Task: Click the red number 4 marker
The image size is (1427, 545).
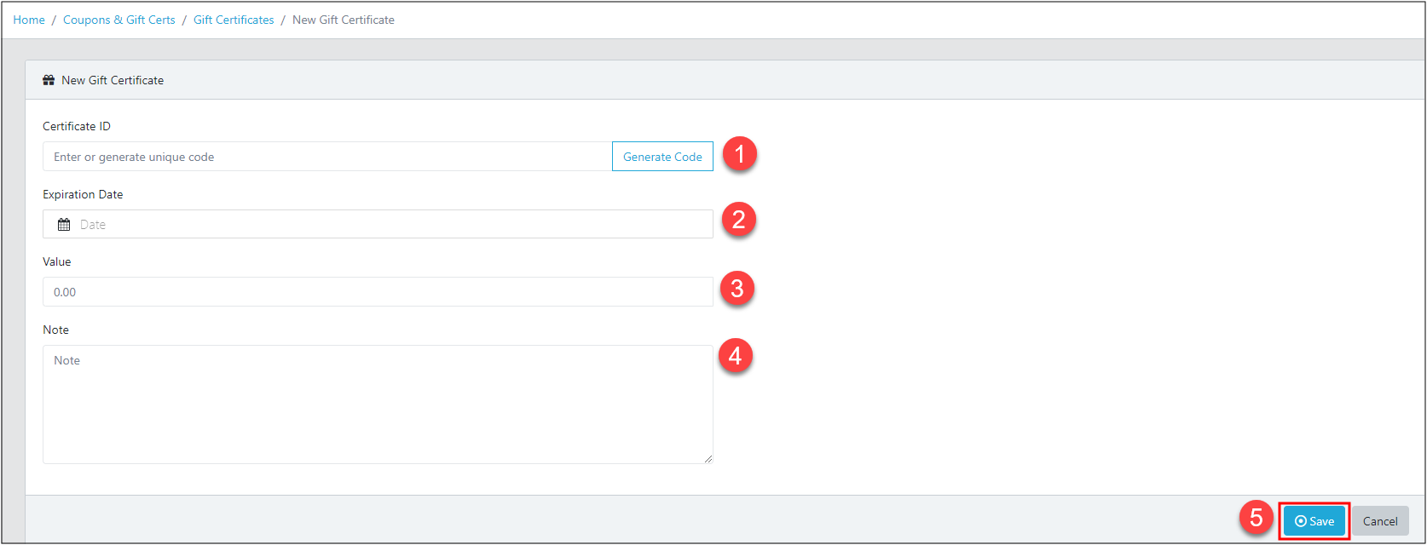Action: click(x=736, y=355)
